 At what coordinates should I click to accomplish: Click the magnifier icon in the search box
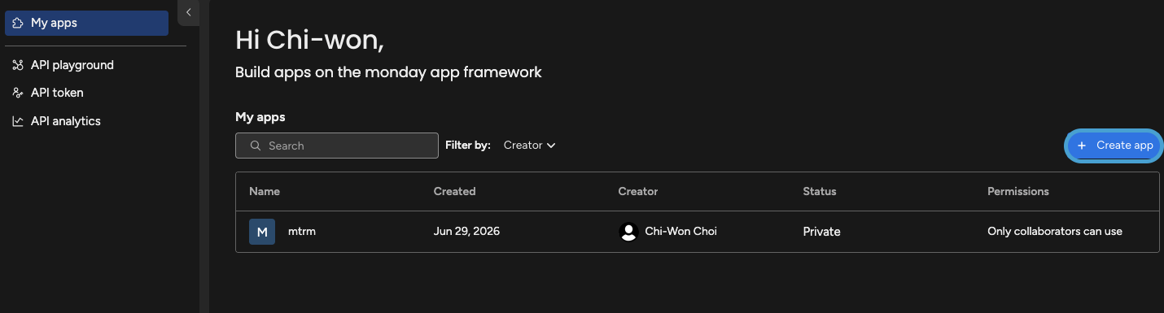point(256,146)
